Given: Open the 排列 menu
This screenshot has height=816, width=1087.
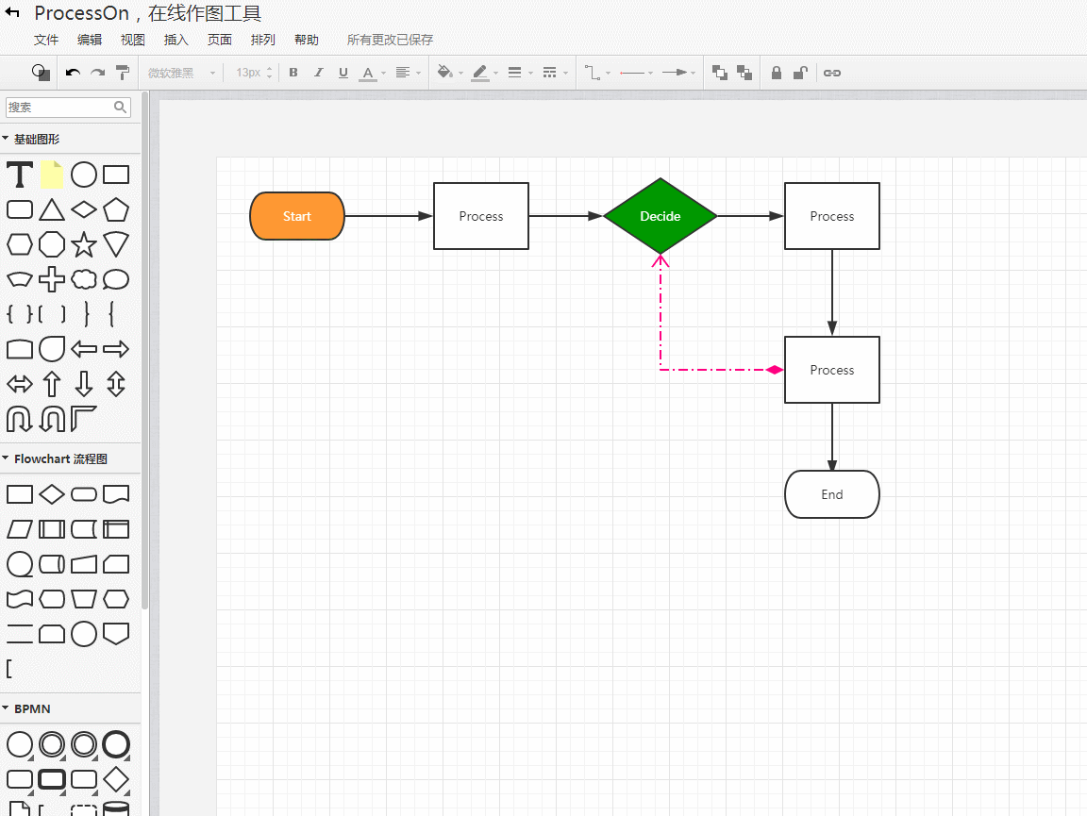Looking at the screenshot, I should click(263, 40).
